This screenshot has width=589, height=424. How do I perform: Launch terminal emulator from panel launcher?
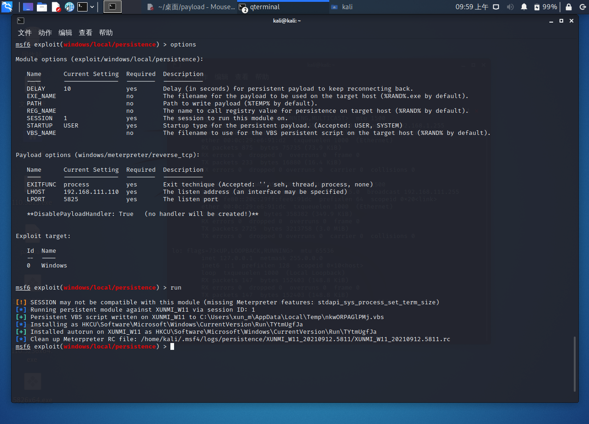click(82, 7)
